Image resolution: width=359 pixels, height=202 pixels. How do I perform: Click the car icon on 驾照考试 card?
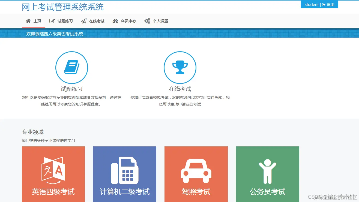point(196,171)
